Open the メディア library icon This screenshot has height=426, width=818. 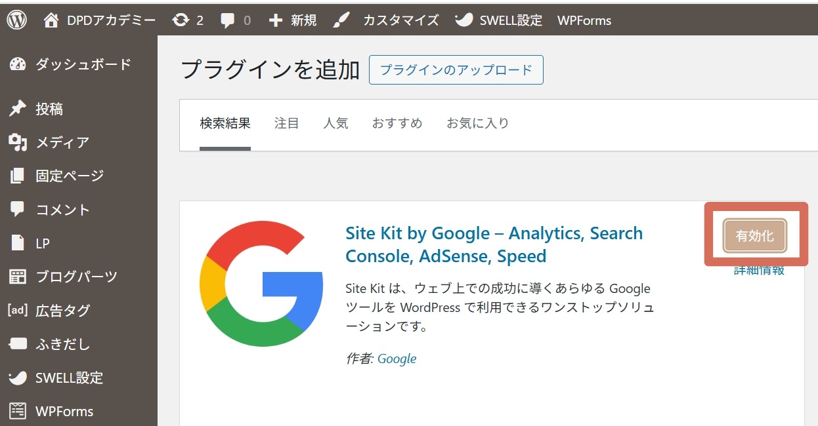coord(18,142)
